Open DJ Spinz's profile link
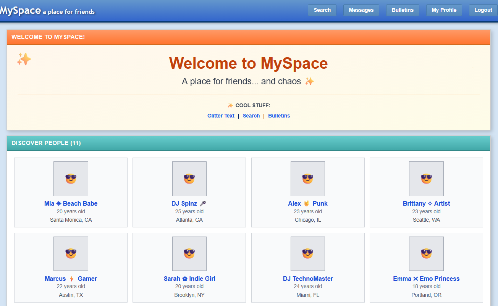498x306 pixels. click(189, 203)
